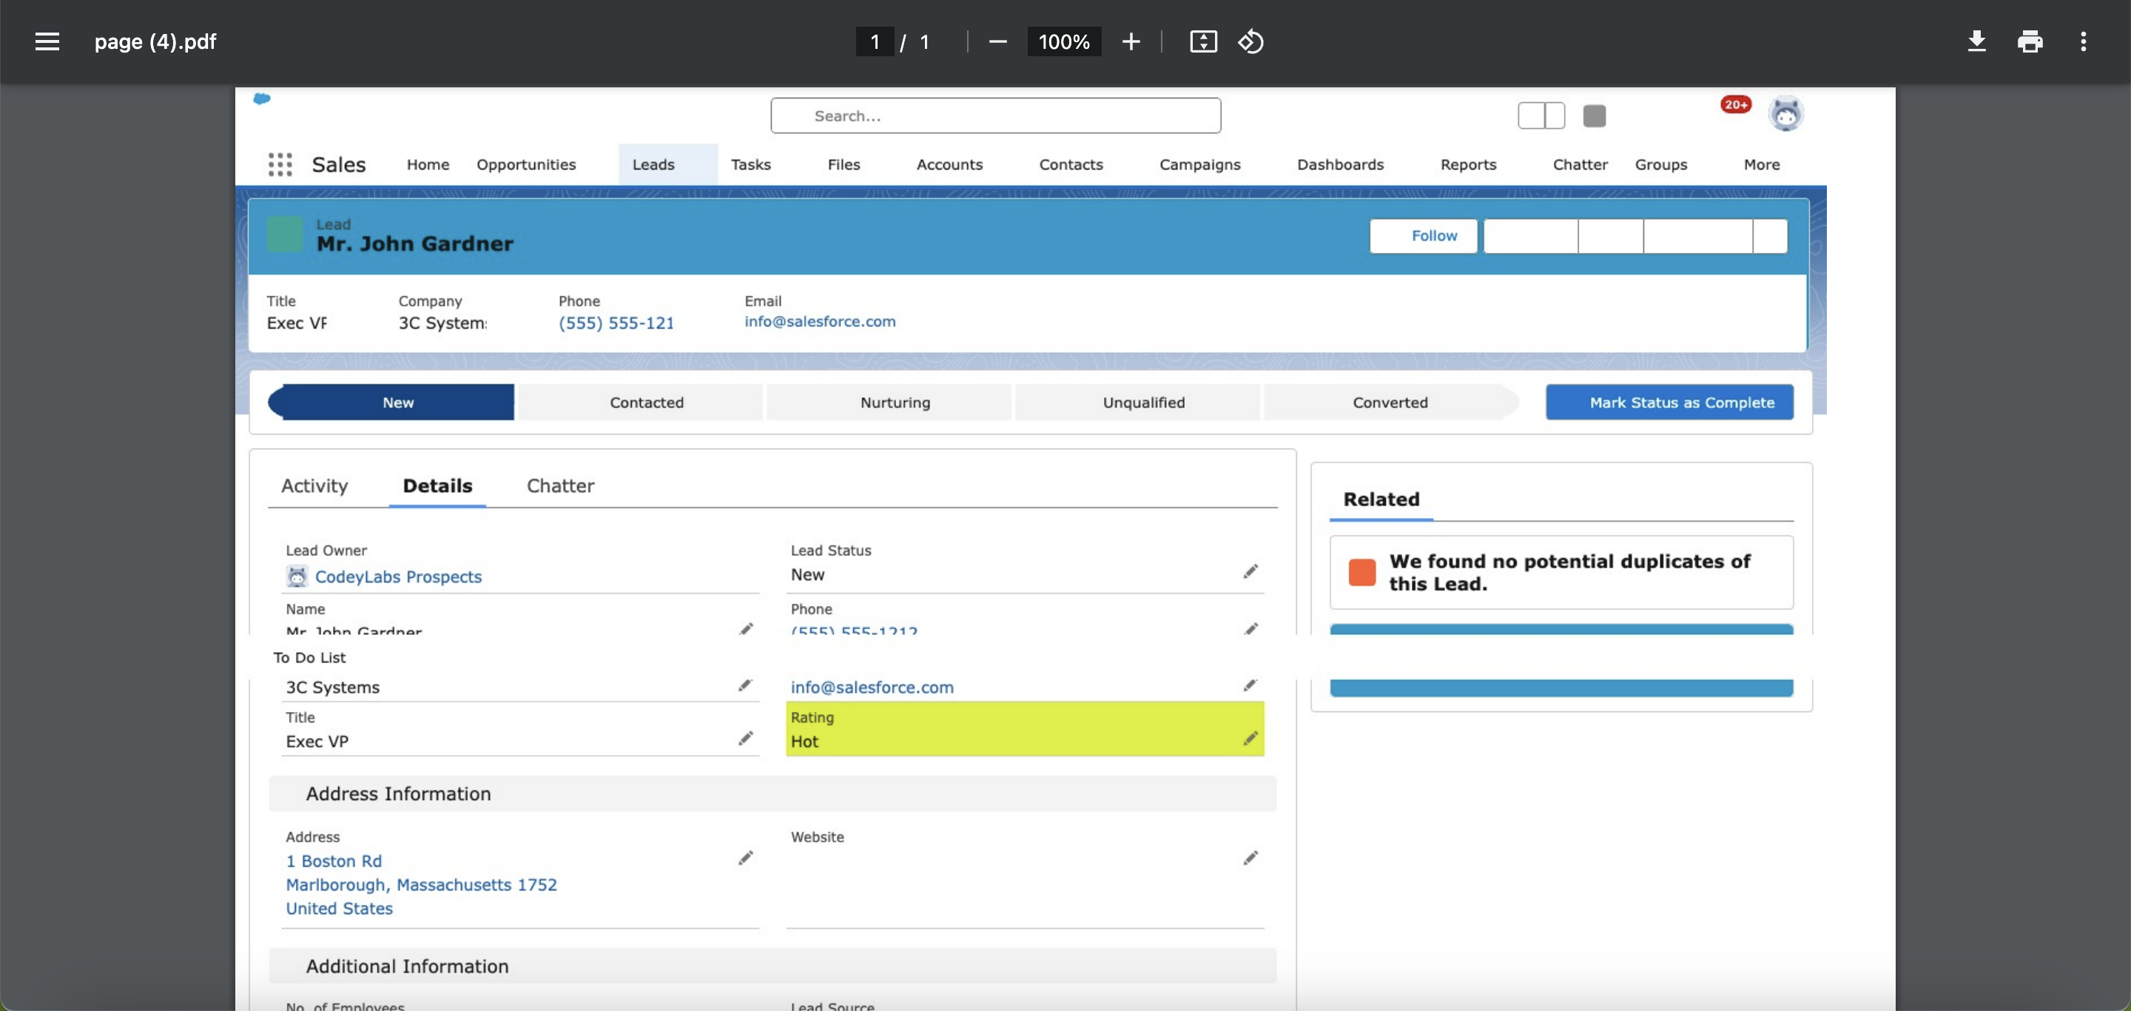The width and height of the screenshot is (2131, 1011).
Task: Open the 20+ notifications badge
Action: [1736, 104]
